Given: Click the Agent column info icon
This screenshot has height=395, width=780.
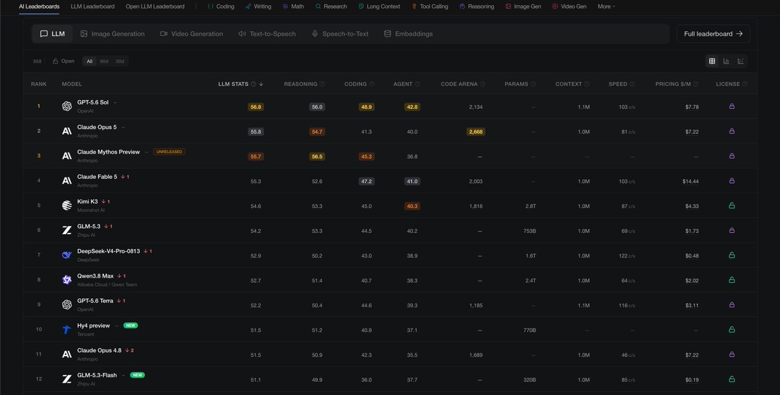Looking at the screenshot, I should click(x=417, y=84).
